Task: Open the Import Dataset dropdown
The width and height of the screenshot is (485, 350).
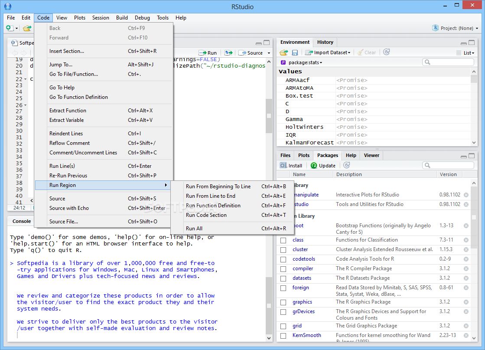Action: tap(328, 52)
